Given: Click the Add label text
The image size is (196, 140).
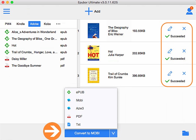Looking at the screenshot, I should [97, 12].
